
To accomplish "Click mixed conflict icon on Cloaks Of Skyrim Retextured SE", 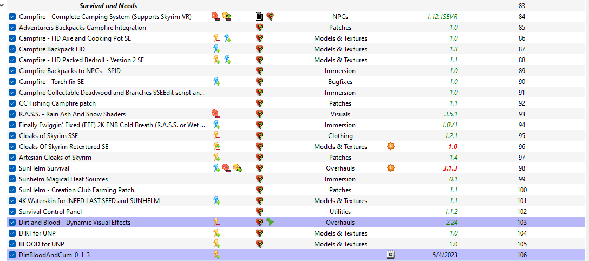I will point(217,146).
